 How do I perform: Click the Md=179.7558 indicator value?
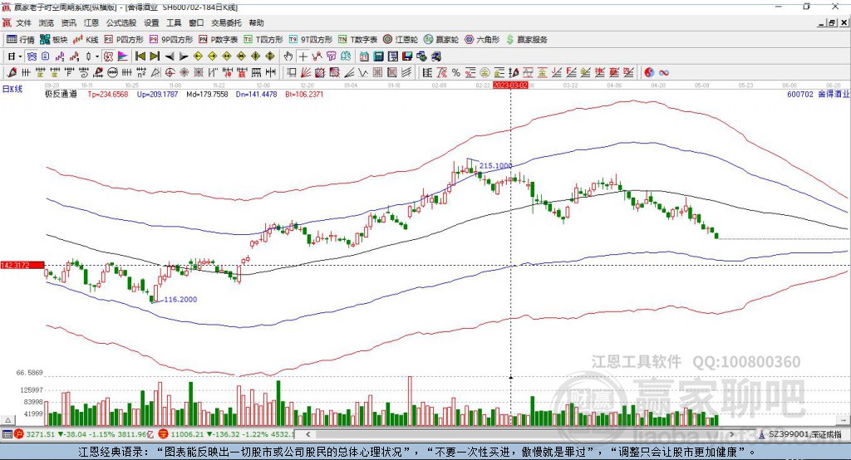click(x=207, y=94)
